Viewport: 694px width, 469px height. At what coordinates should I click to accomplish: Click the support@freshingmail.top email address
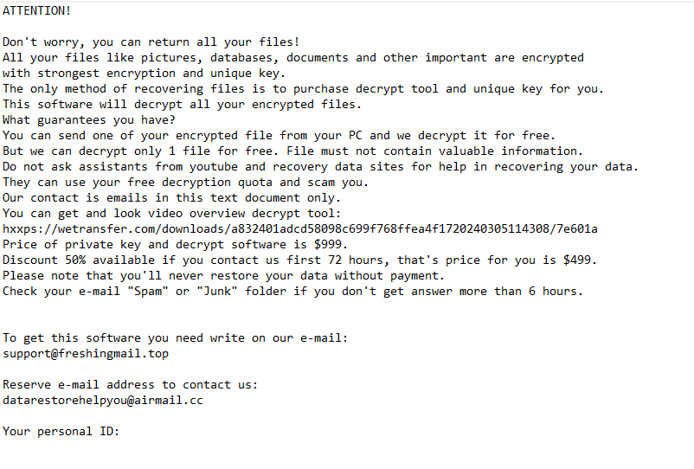pyautogui.click(x=86, y=354)
